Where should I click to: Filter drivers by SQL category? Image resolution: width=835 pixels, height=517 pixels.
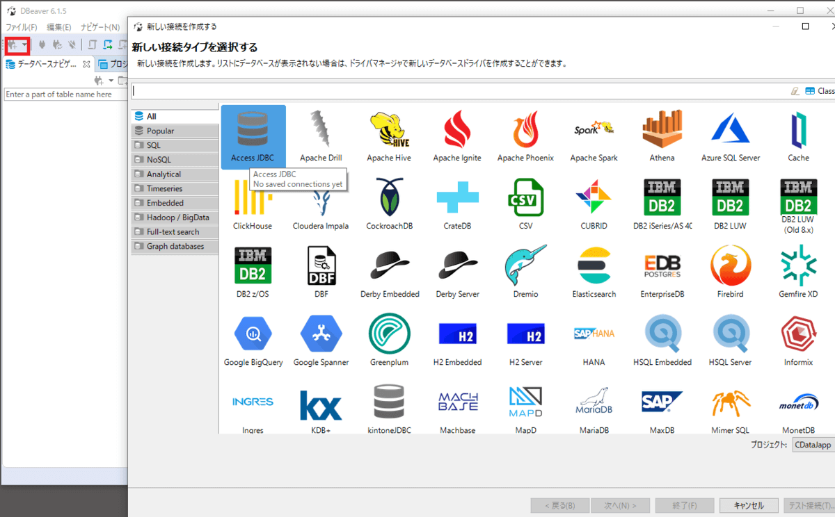point(175,145)
